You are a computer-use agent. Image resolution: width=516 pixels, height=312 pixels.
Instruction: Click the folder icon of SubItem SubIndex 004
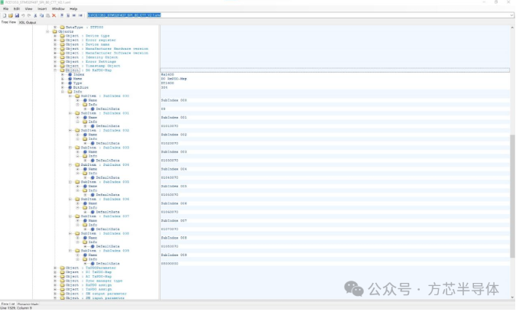pos(77,165)
